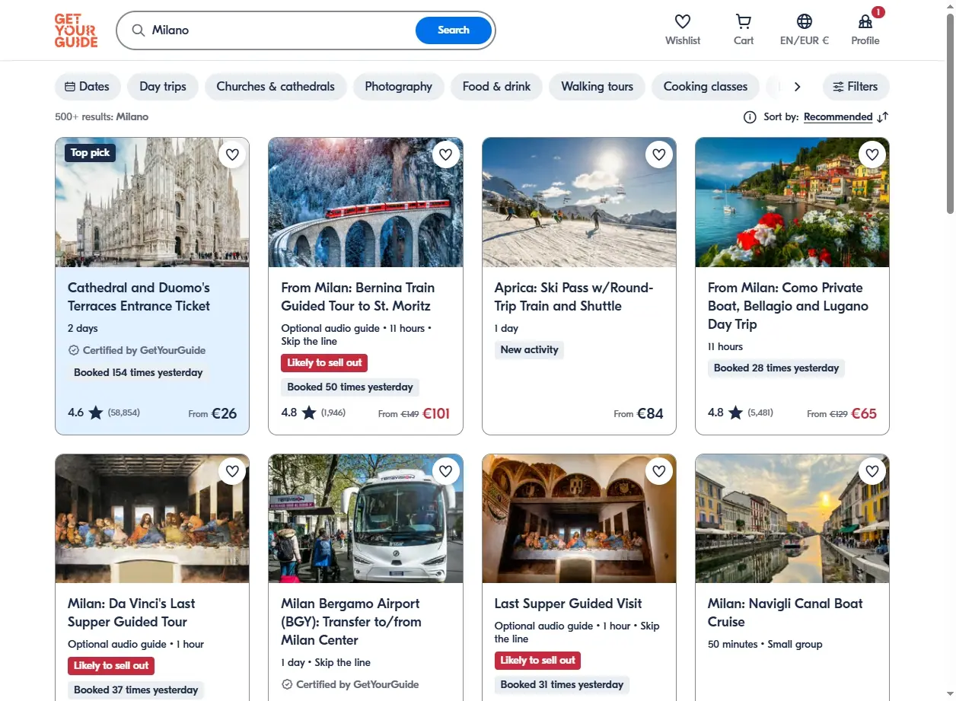Screen dimensions: 956x701
Task: Click Booked 50 times yesterday label
Action: [x=350, y=387]
